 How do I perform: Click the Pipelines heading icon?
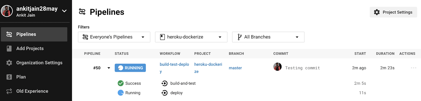tap(82, 12)
